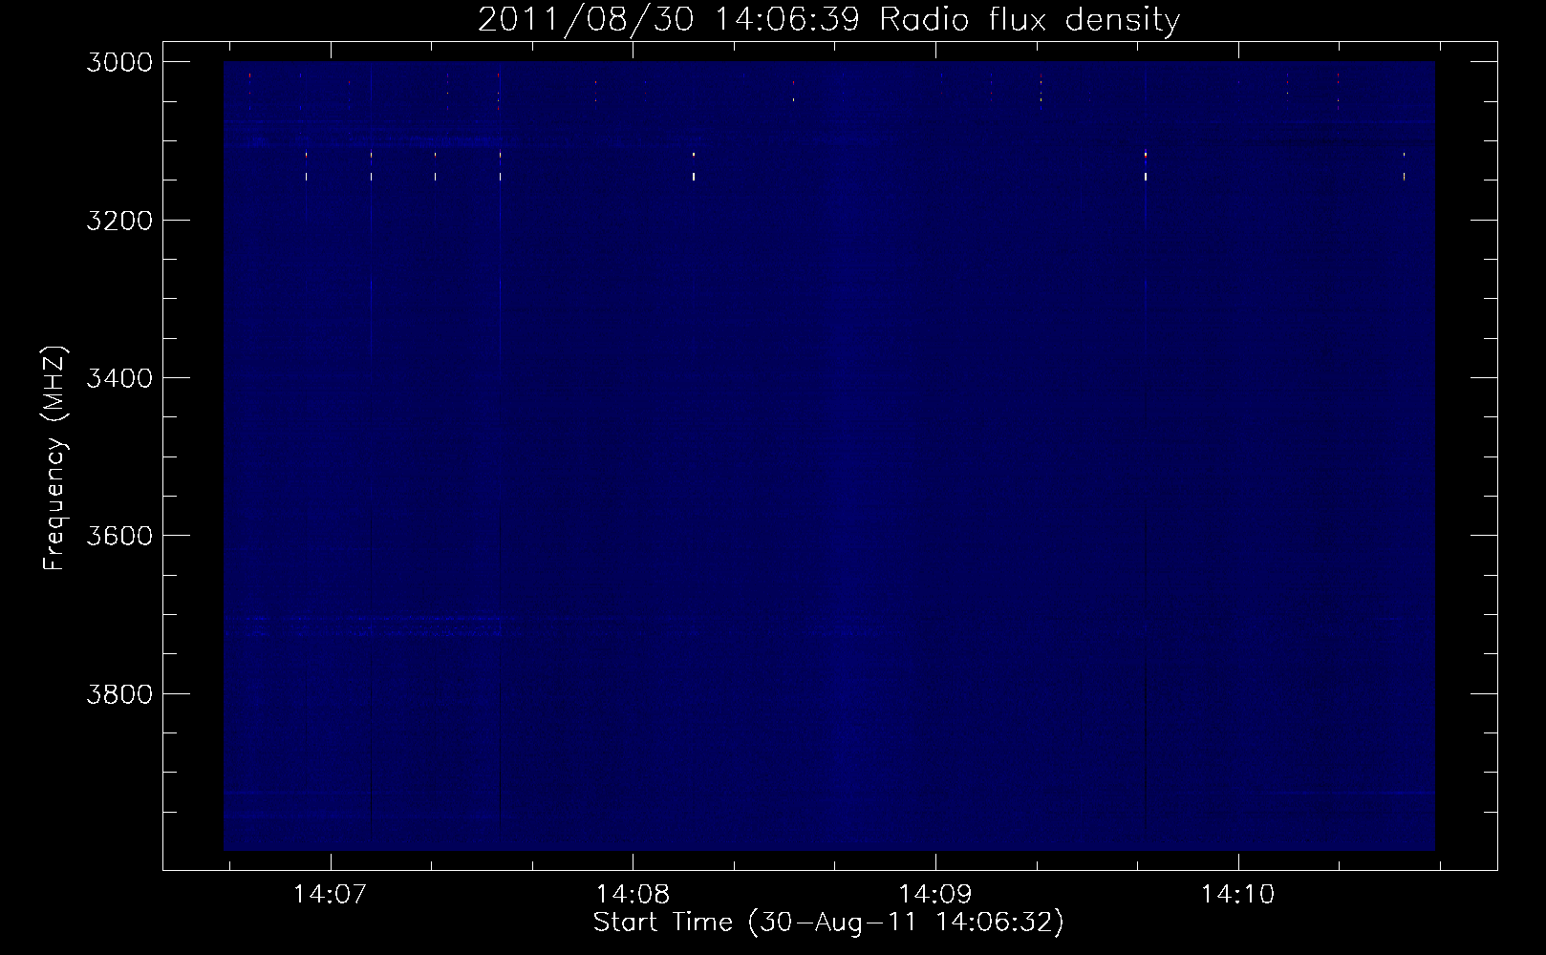
Task: Select the 3200 frequency axis label
Action: click(119, 220)
